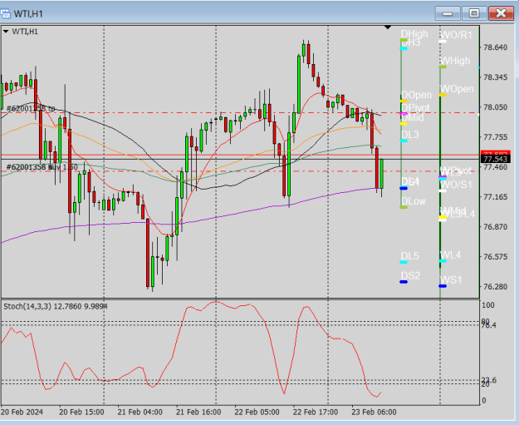Click the Stoch(14,3,3) indicator label
Image resolution: width=519 pixels, height=425 pixels.
click(56, 306)
